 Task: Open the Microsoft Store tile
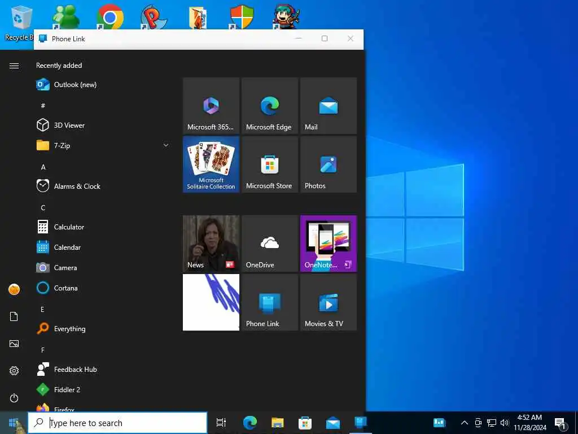tap(270, 164)
